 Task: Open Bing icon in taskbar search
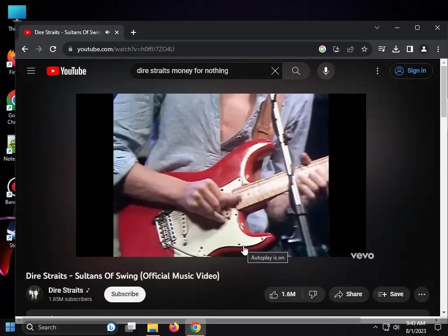[111, 327]
